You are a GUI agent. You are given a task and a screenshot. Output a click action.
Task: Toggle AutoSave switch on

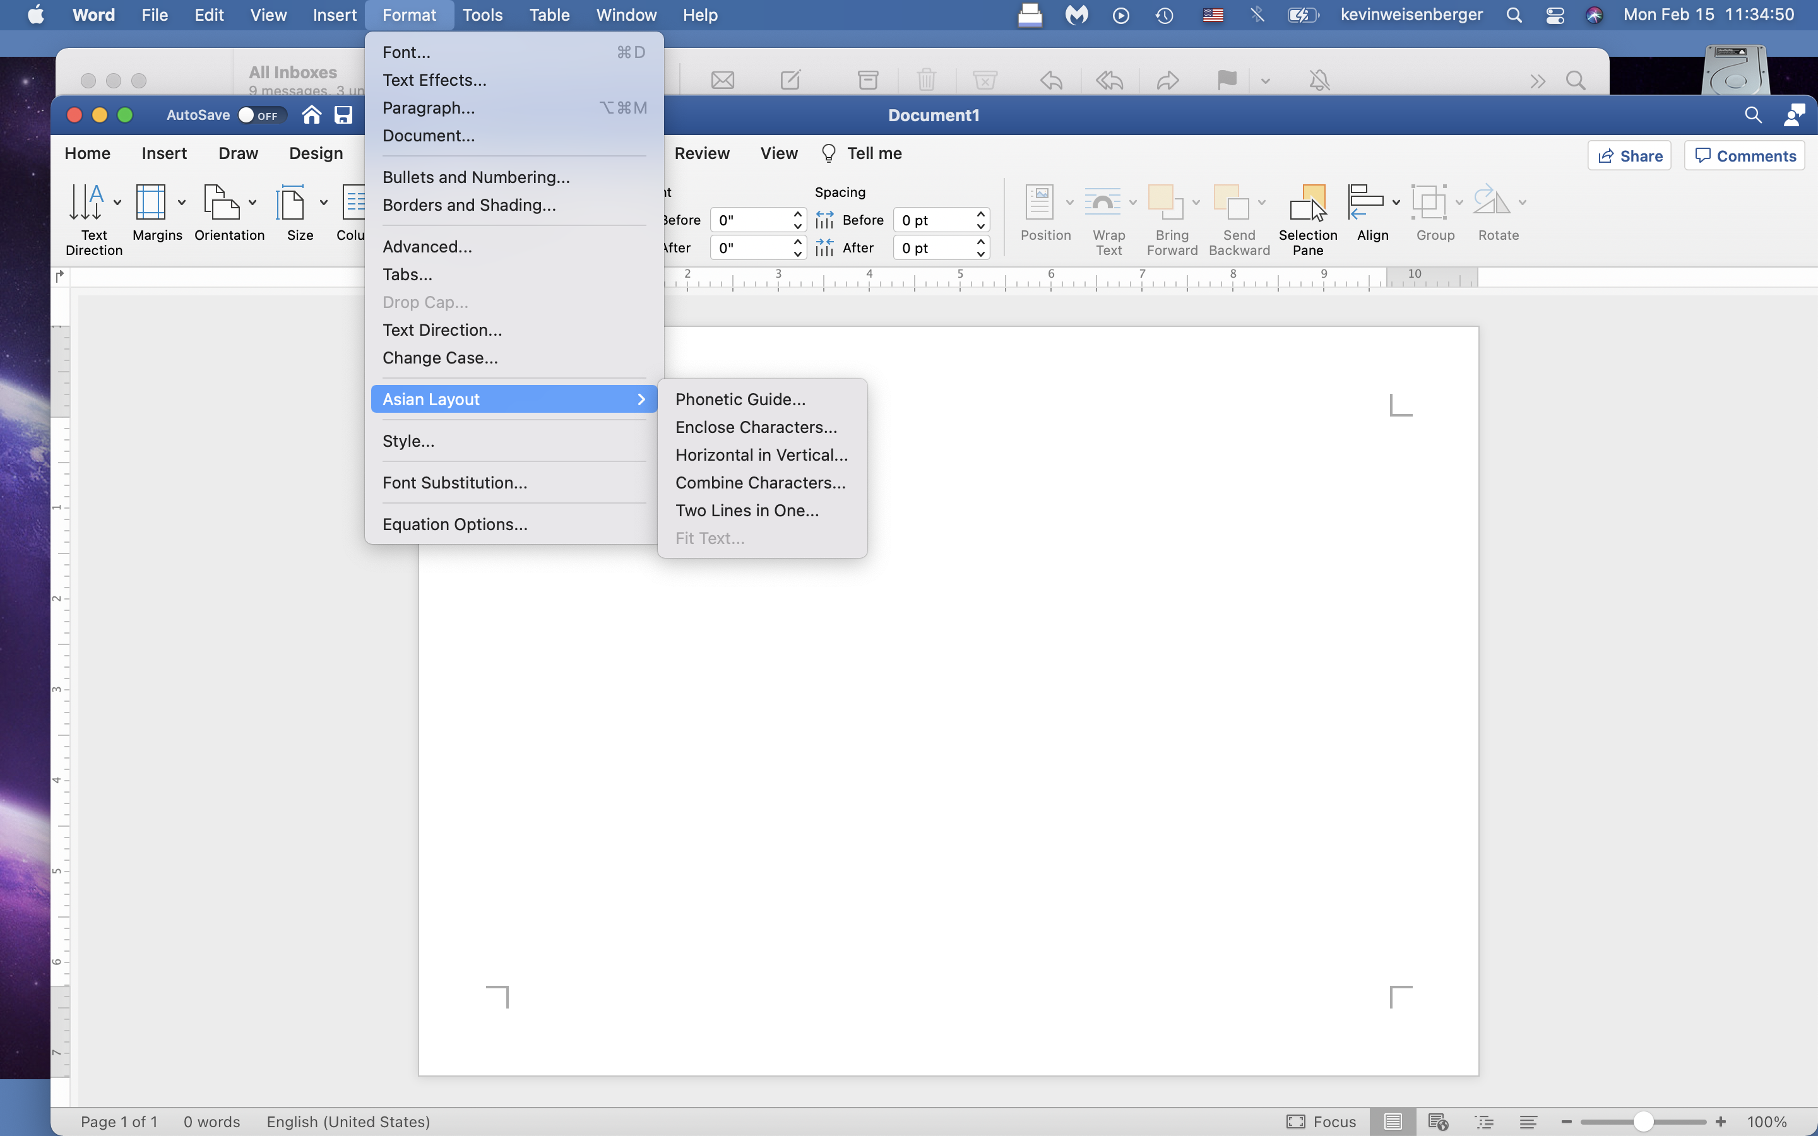[258, 115]
